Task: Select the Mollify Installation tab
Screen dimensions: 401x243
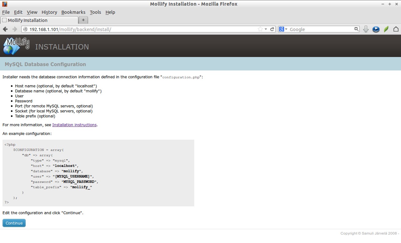Action: [39, 20]
